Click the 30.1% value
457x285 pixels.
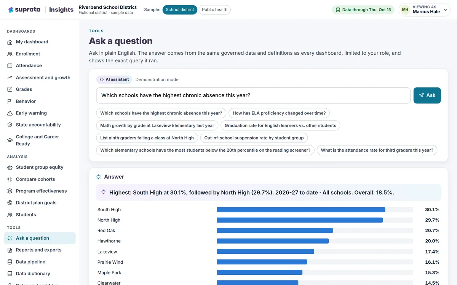(432, 210)
